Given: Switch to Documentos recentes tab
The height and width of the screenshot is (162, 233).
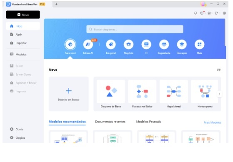Looking at the screenshot, I should point(110,122).
